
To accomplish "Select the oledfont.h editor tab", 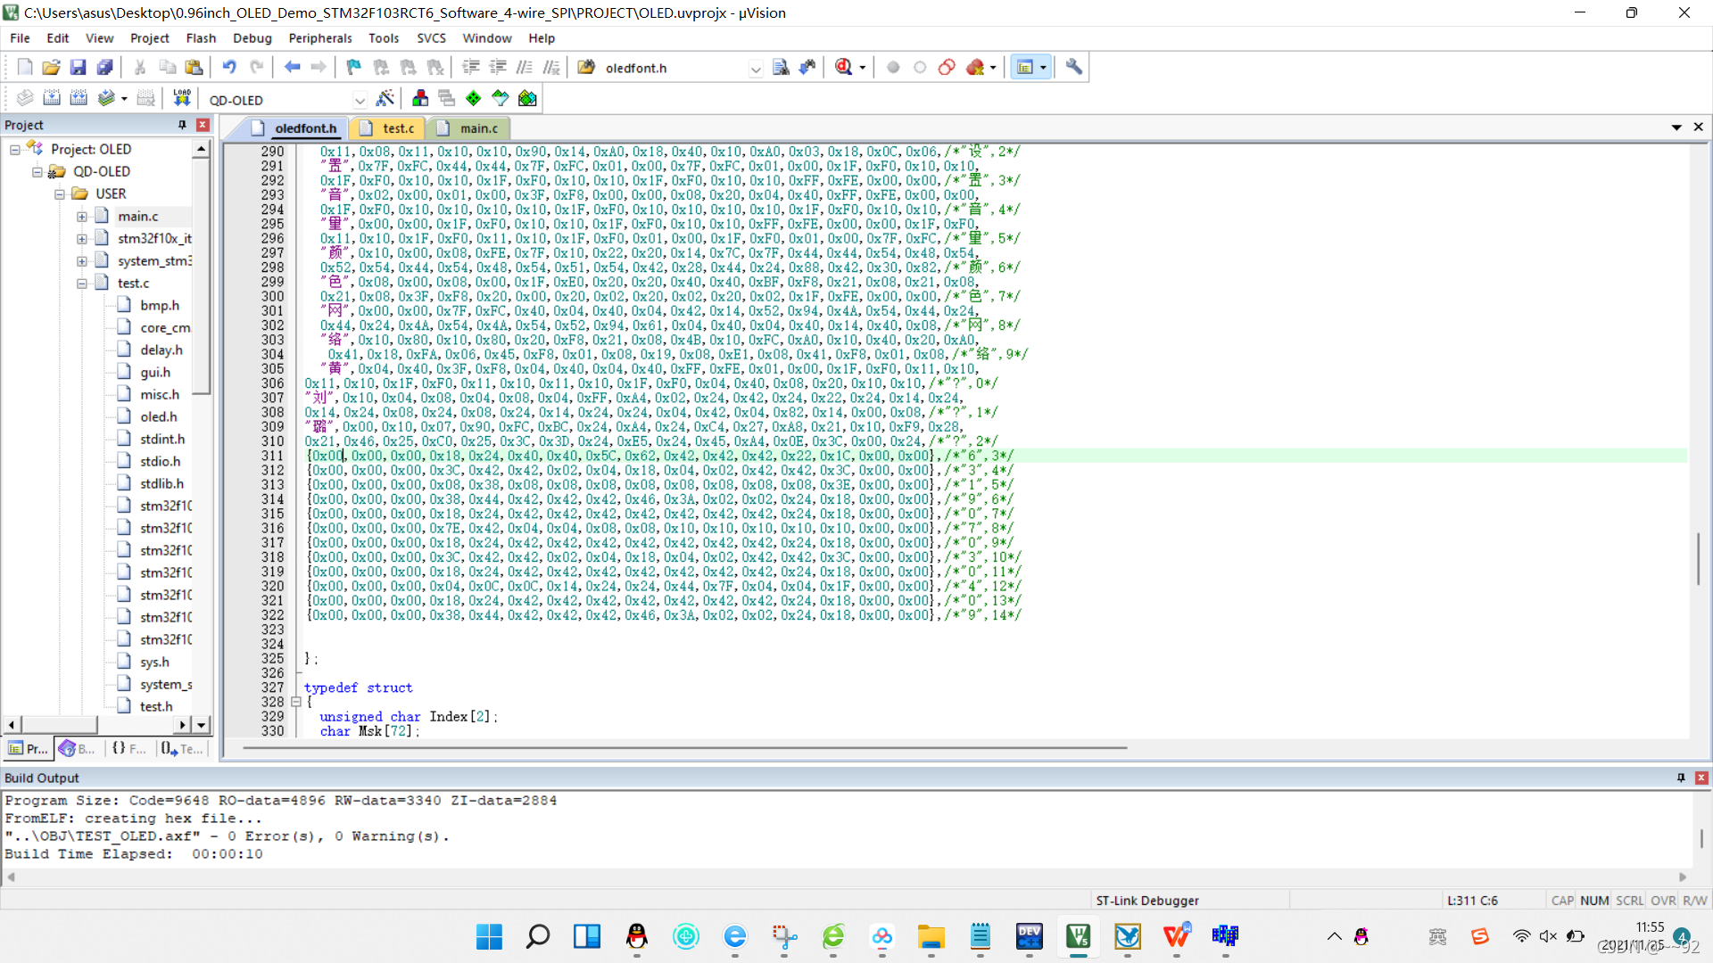I will point(295,128).
